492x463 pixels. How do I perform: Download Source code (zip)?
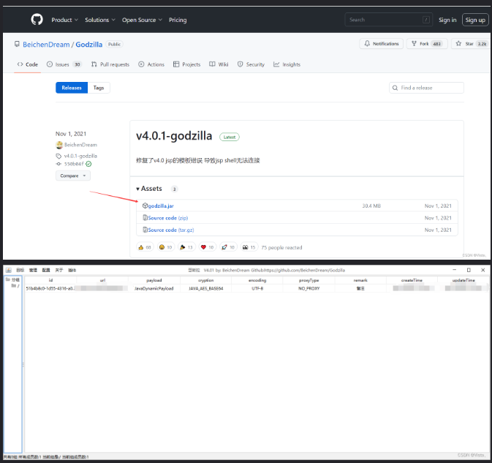coord(168,218)
